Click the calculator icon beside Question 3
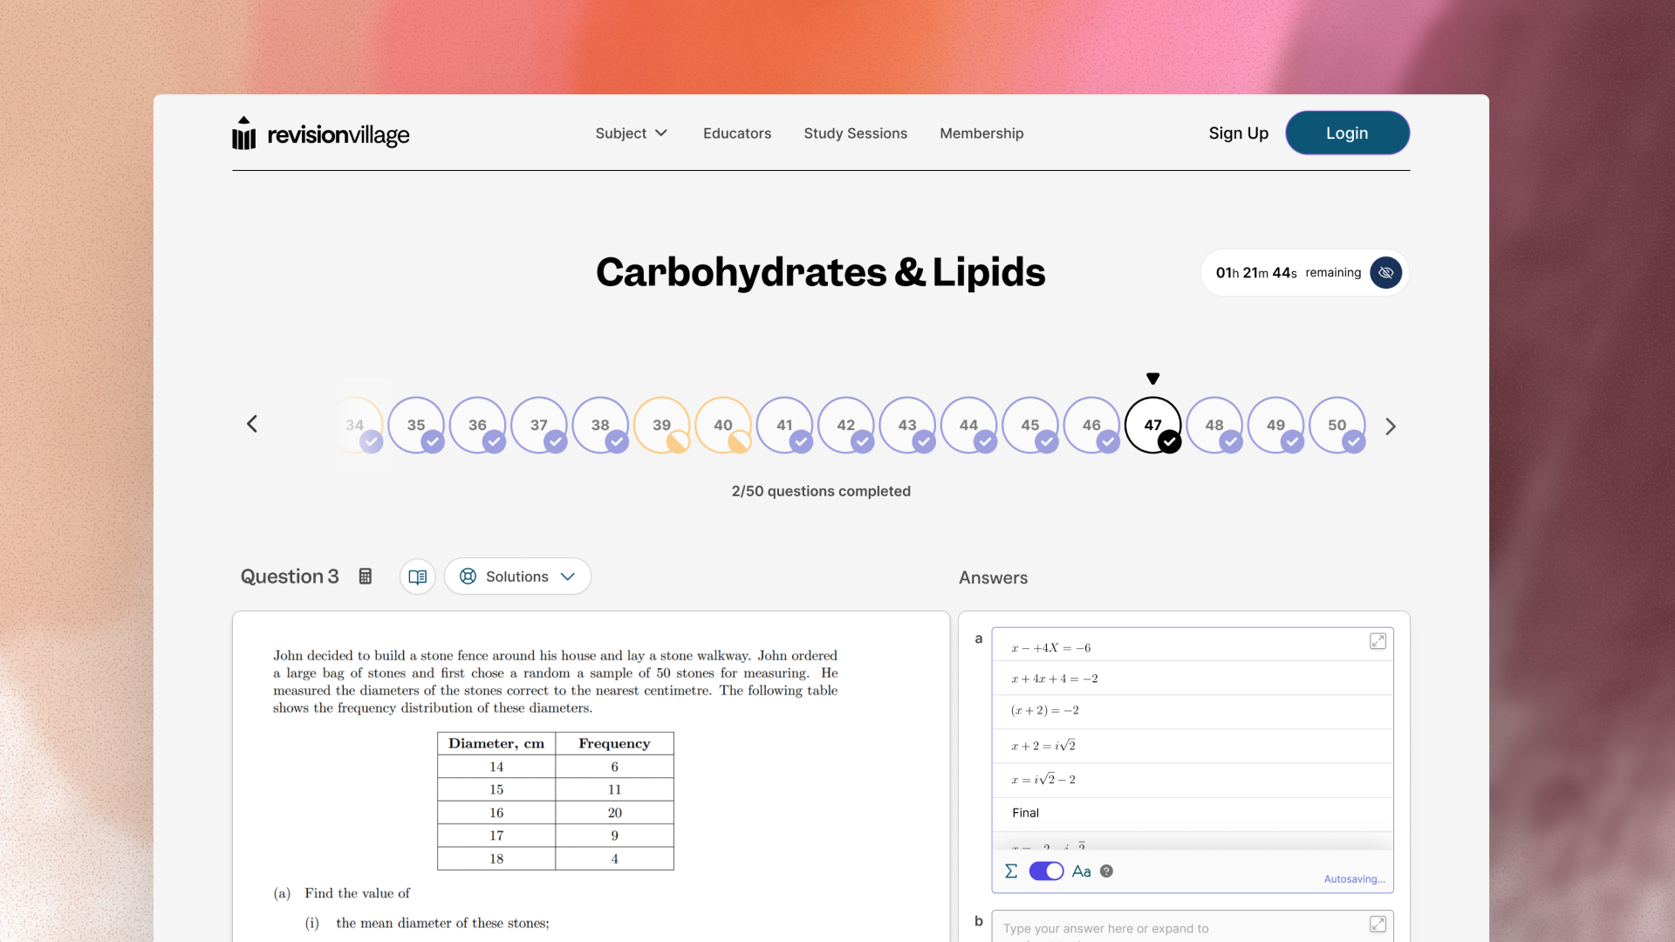Image resolution: width=1675 pixels, height=942 pixels. 366,577
